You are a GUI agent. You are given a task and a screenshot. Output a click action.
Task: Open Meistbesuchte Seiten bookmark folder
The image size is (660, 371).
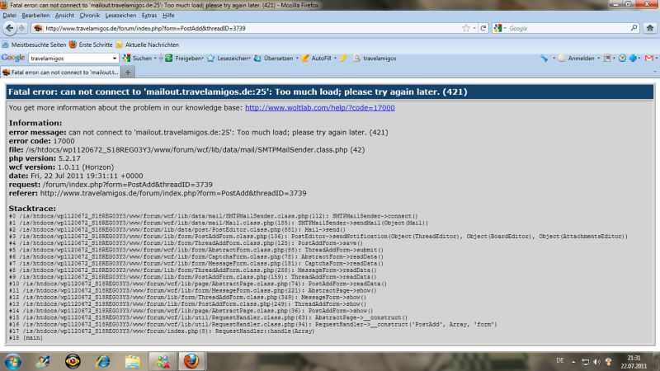tap(34, 45)
